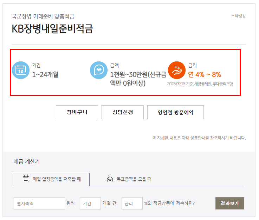The height and width of the screenshot is (220, 259).
Task: Focus the 금리 percent input field
Action: [x=132, y=204]
